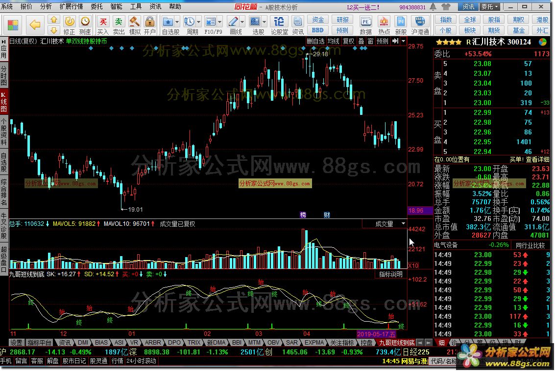
Task: Click the 资金 toolbar button
Action: click(318, 20)
